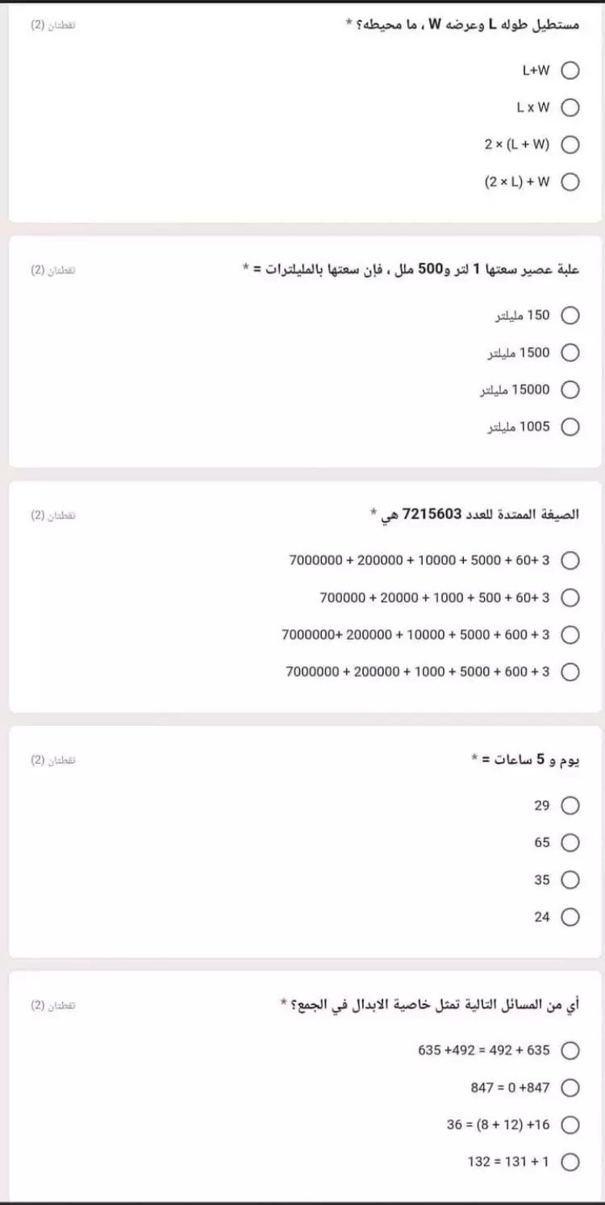The image size is (605, 1205).
Task: Pick the (2 × L) + W answer
Action: point(570,182)
